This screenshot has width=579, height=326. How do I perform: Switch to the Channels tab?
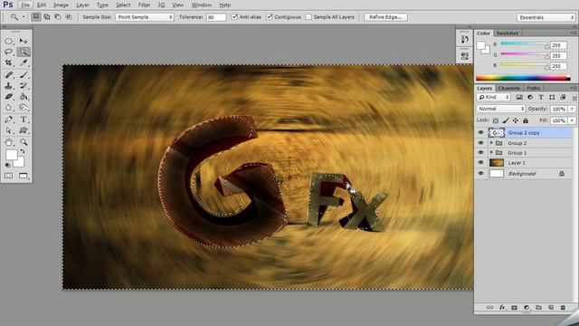click(x=509, y=88)
